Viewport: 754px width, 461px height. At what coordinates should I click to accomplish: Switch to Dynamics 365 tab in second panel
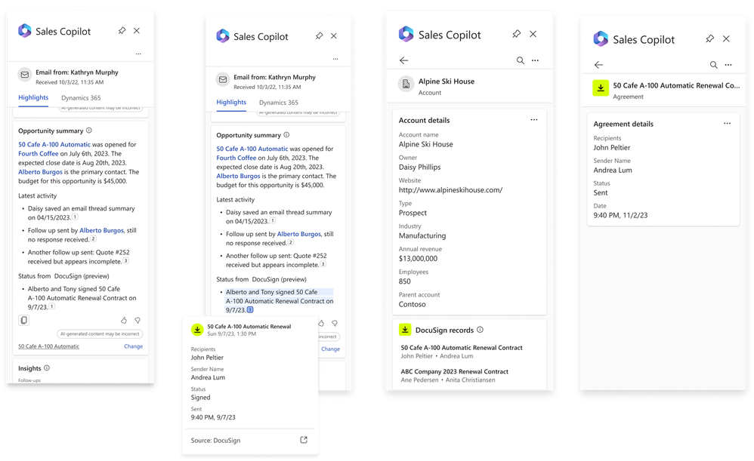point(279,103)
